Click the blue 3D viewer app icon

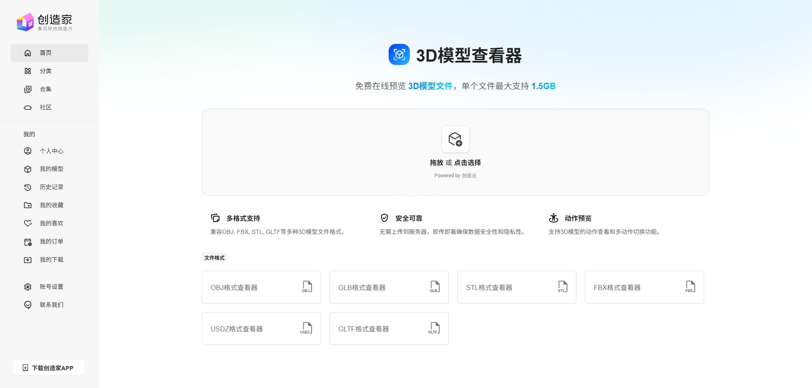pyautogui.click(x=399, y=55)
